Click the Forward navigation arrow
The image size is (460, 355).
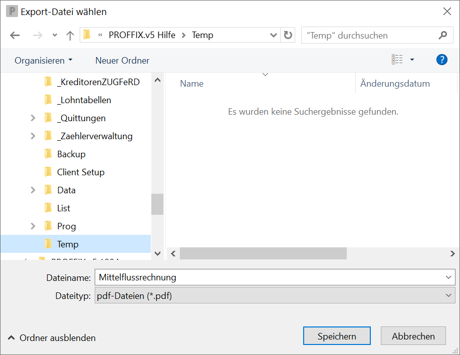37,36
